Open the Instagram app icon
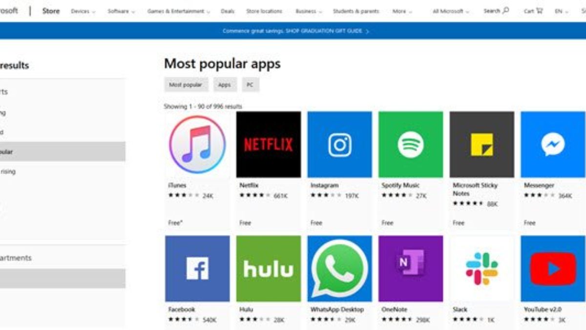The height and width of the screenshot is (330, 586). point(339,144)
